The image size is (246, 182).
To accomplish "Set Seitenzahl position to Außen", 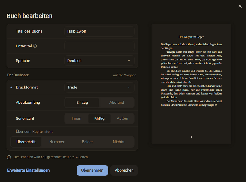I will (122, 119).
